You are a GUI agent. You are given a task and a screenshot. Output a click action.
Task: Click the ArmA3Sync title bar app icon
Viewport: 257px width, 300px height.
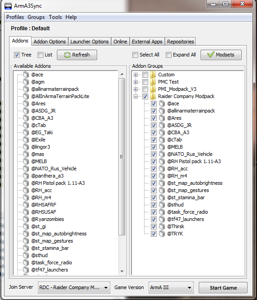click(8, 6)
